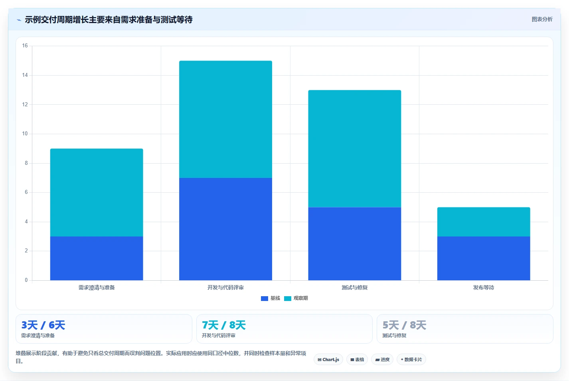Click the 观察期 cyan bar segment for 发布等待
Image resolution: width=569 pixels, height=381 pixels.
(x=484, y=222)
